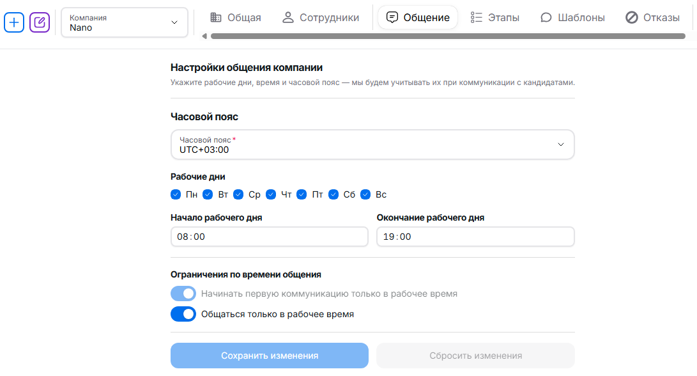Click the list icon for Этапы
697x376 pixels.
pos(477,17)
